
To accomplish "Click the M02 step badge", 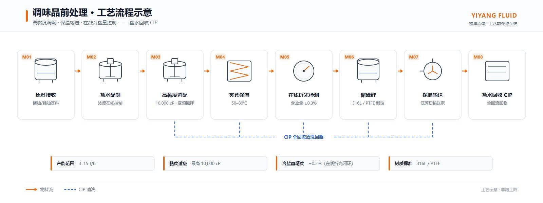I will 91,57.
